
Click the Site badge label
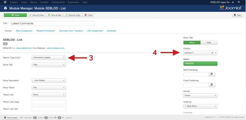tap(5, 44)
